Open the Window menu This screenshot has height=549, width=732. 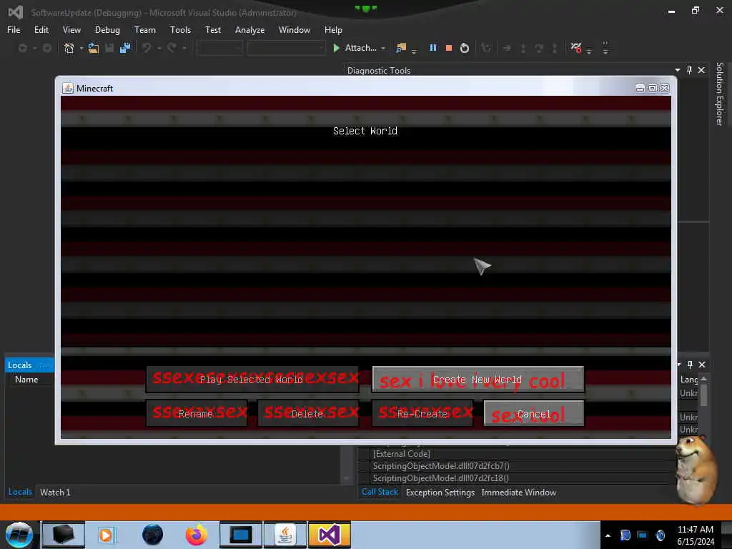tap(294, 30)
